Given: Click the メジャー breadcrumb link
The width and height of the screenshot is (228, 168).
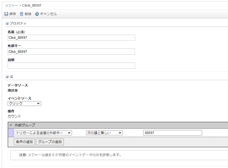Looking at the screenshot, I should click(11, 6).
